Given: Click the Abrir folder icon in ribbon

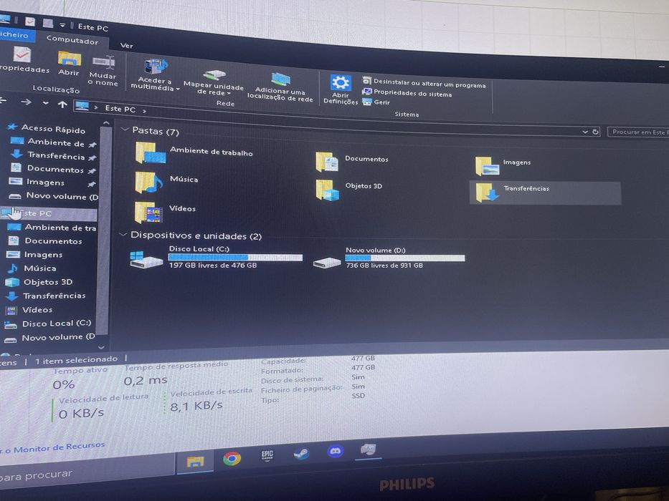Looking at the screenshot, I should [x=69, y=64].
